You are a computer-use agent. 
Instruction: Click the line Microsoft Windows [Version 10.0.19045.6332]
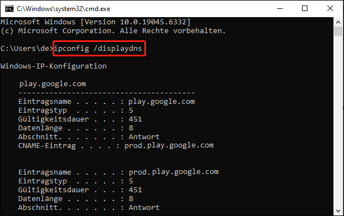(96, 22)
